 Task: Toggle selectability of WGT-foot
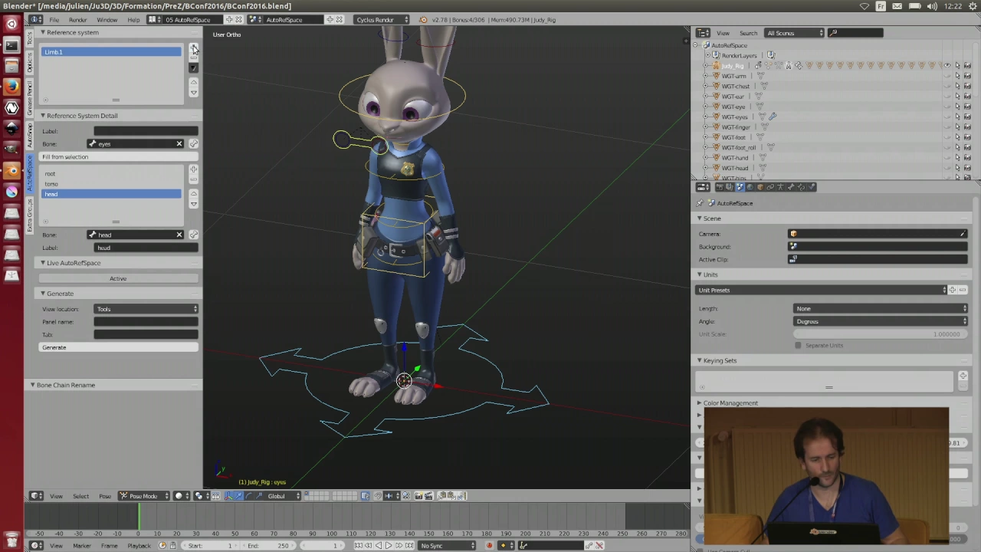(957, 137)
